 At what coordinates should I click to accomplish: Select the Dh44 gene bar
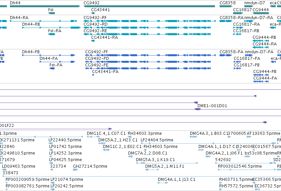coord(45,6)
